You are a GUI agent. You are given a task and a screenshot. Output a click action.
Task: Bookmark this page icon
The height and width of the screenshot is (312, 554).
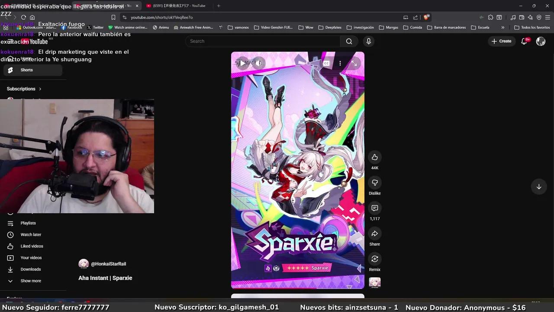point(113,17)
